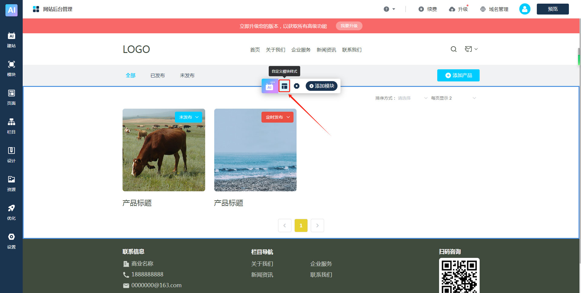Screen dimensions: 581x293
Task: Click 升级 upgrade cloud button
Action: click(x=458, y=9)
